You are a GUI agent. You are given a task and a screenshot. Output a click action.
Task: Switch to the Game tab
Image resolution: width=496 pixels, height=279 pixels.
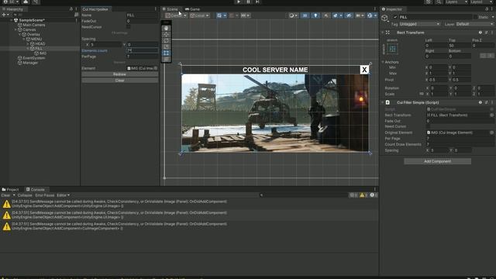(x=193, y=9)
